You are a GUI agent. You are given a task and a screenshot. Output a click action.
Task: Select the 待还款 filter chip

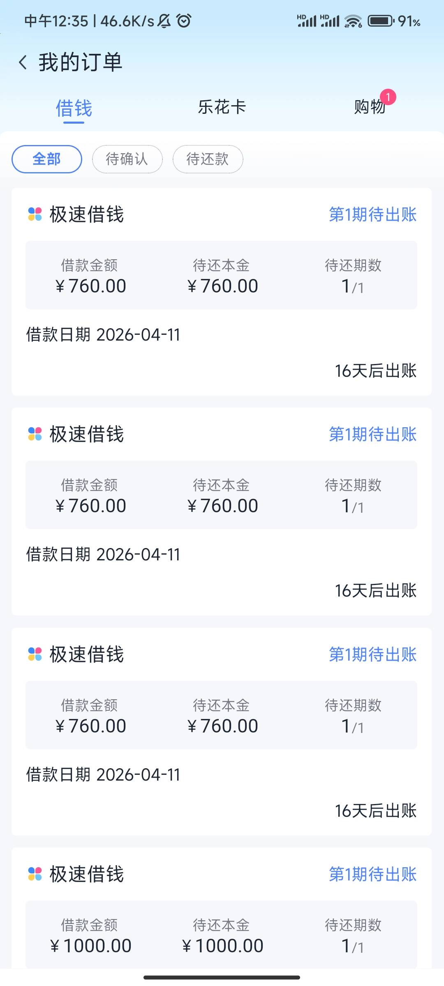208,159
